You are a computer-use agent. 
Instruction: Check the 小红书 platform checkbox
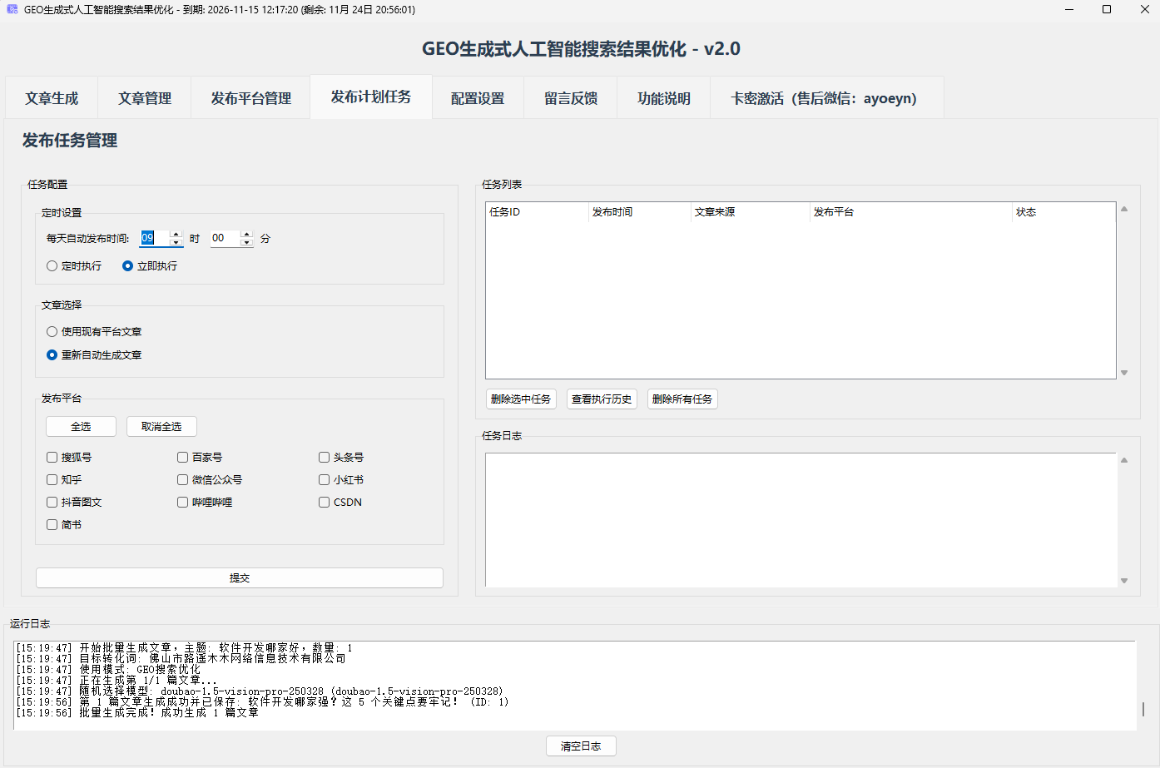[x=324, y=479]
